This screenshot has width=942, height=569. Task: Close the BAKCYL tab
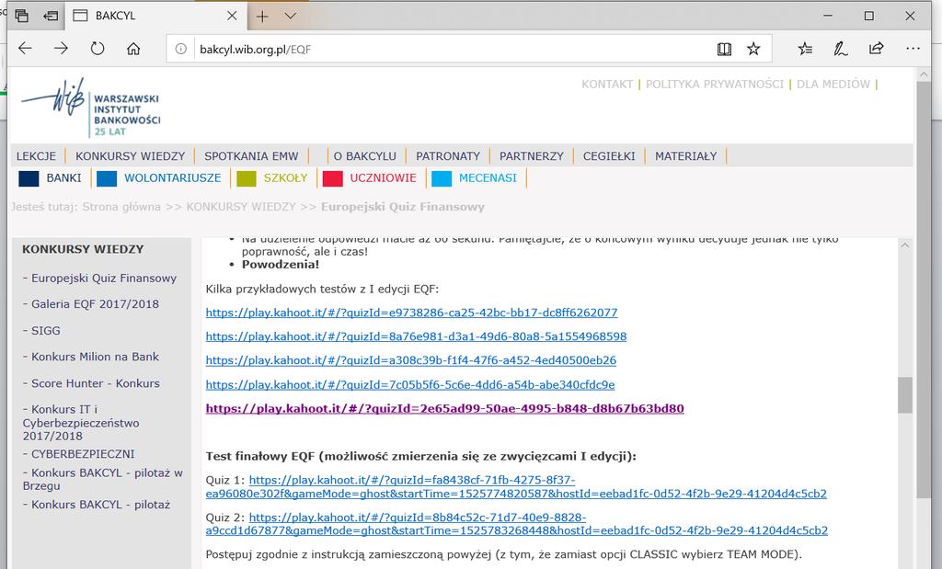pyautogui.click(x=232, y=17)
